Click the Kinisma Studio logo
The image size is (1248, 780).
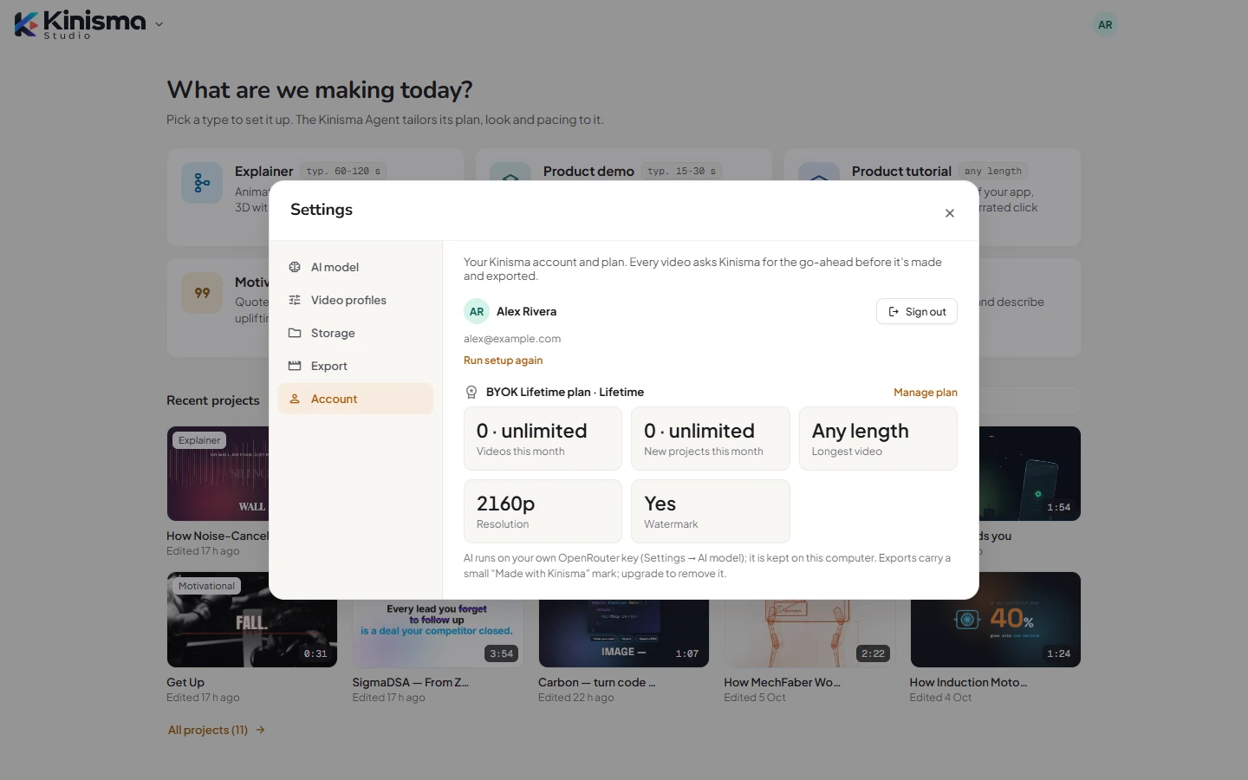pyautogui.click(x=80, y=24)
